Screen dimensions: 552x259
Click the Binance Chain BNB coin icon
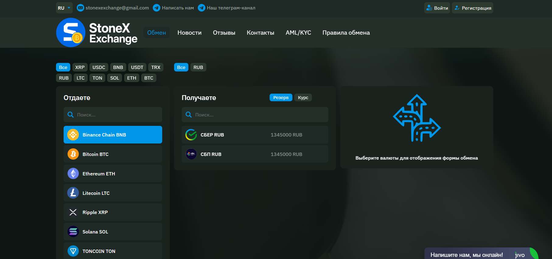(x=73, y=135)
